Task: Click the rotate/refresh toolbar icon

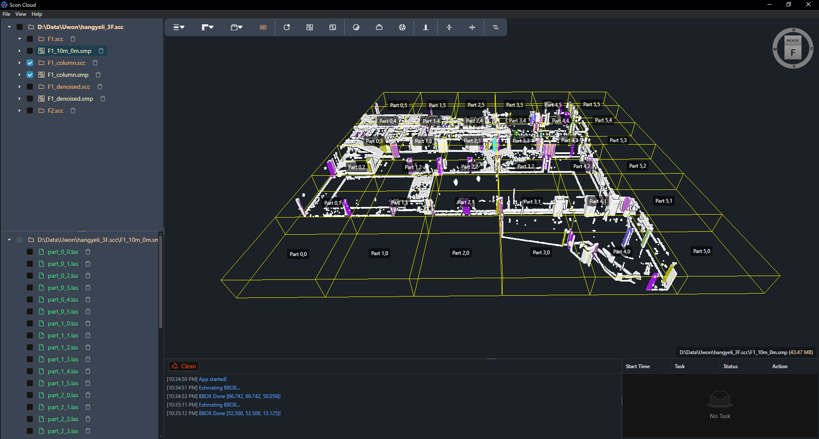Action: (287, 27)
